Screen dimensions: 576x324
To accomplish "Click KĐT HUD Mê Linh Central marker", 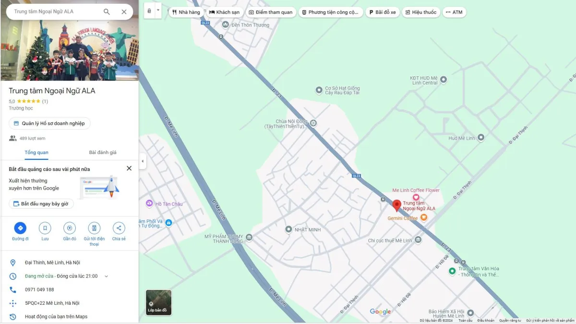I will click(444, 80).
